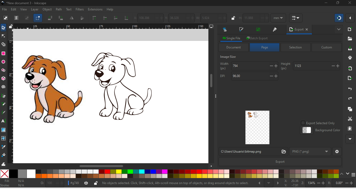Viewport: 356px width, 189px height.
Task: Switch to the Batch Export tab
Action: [x=257, y=38]
